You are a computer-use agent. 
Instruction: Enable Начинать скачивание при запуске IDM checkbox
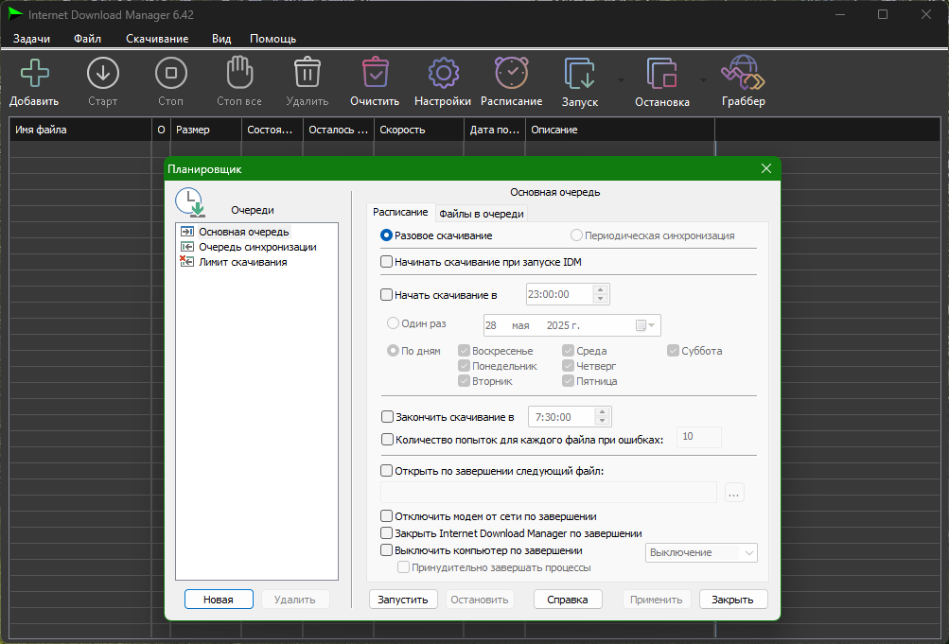point(386,262)
